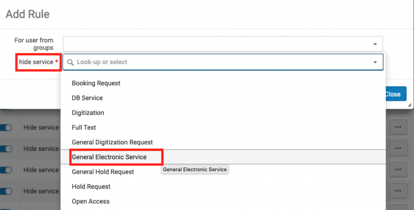This screenshot has height=210, width=414.
Task: Collapse the hide service dropdown arrow
Action: [x=375, y=62]
